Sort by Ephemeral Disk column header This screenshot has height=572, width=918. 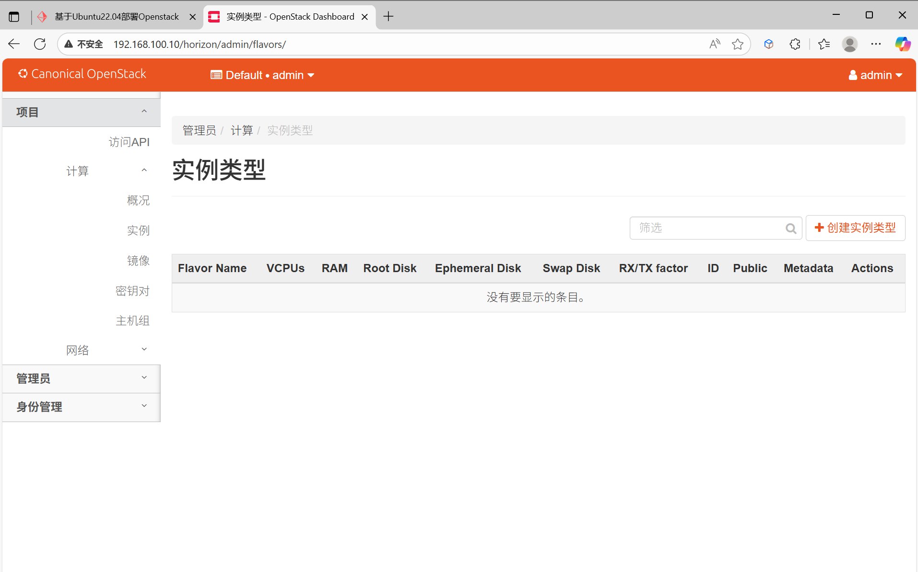478,268
